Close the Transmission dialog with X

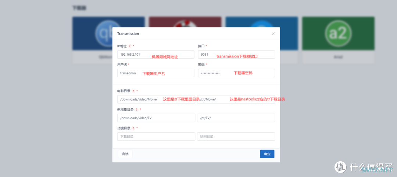coord(273,34)
